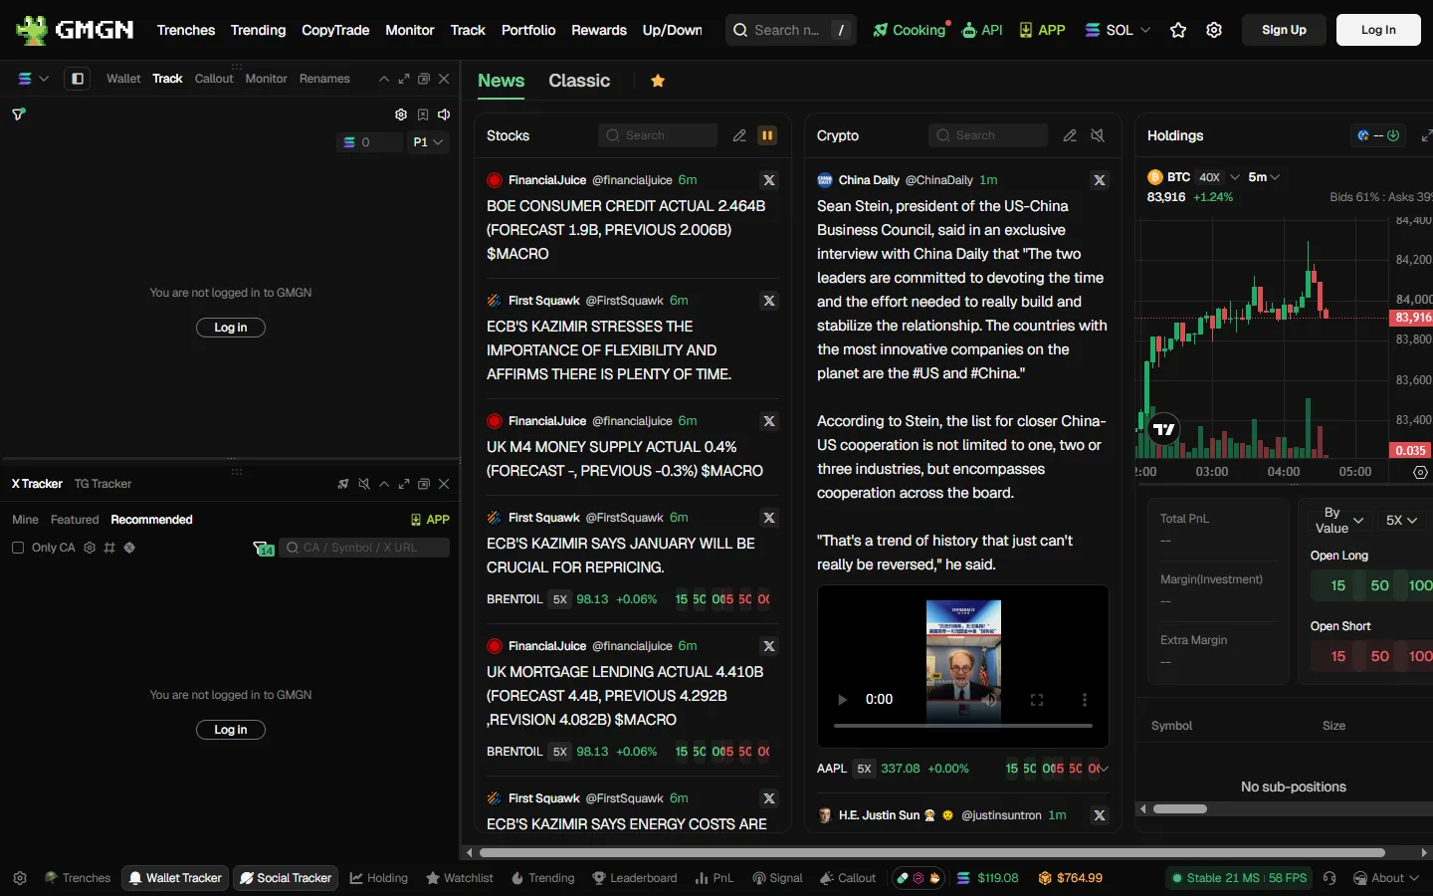The width and height of the screenshot is (1433, 896).
Task: Toggle the Only CA checkbox
Action: coord(18,548)
